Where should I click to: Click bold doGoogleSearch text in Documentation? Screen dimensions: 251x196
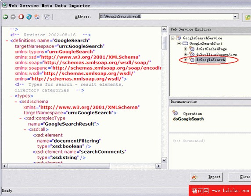tap(188, 119)
